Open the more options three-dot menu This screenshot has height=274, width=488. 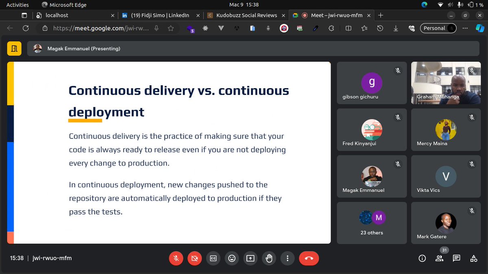point(288,258)
